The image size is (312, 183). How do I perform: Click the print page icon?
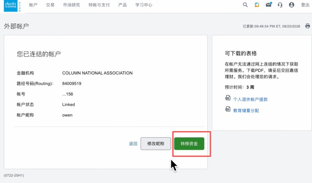(x=307, y=26)
